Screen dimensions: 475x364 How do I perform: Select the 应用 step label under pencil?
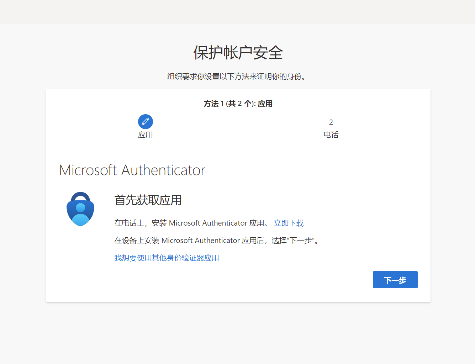145,135
